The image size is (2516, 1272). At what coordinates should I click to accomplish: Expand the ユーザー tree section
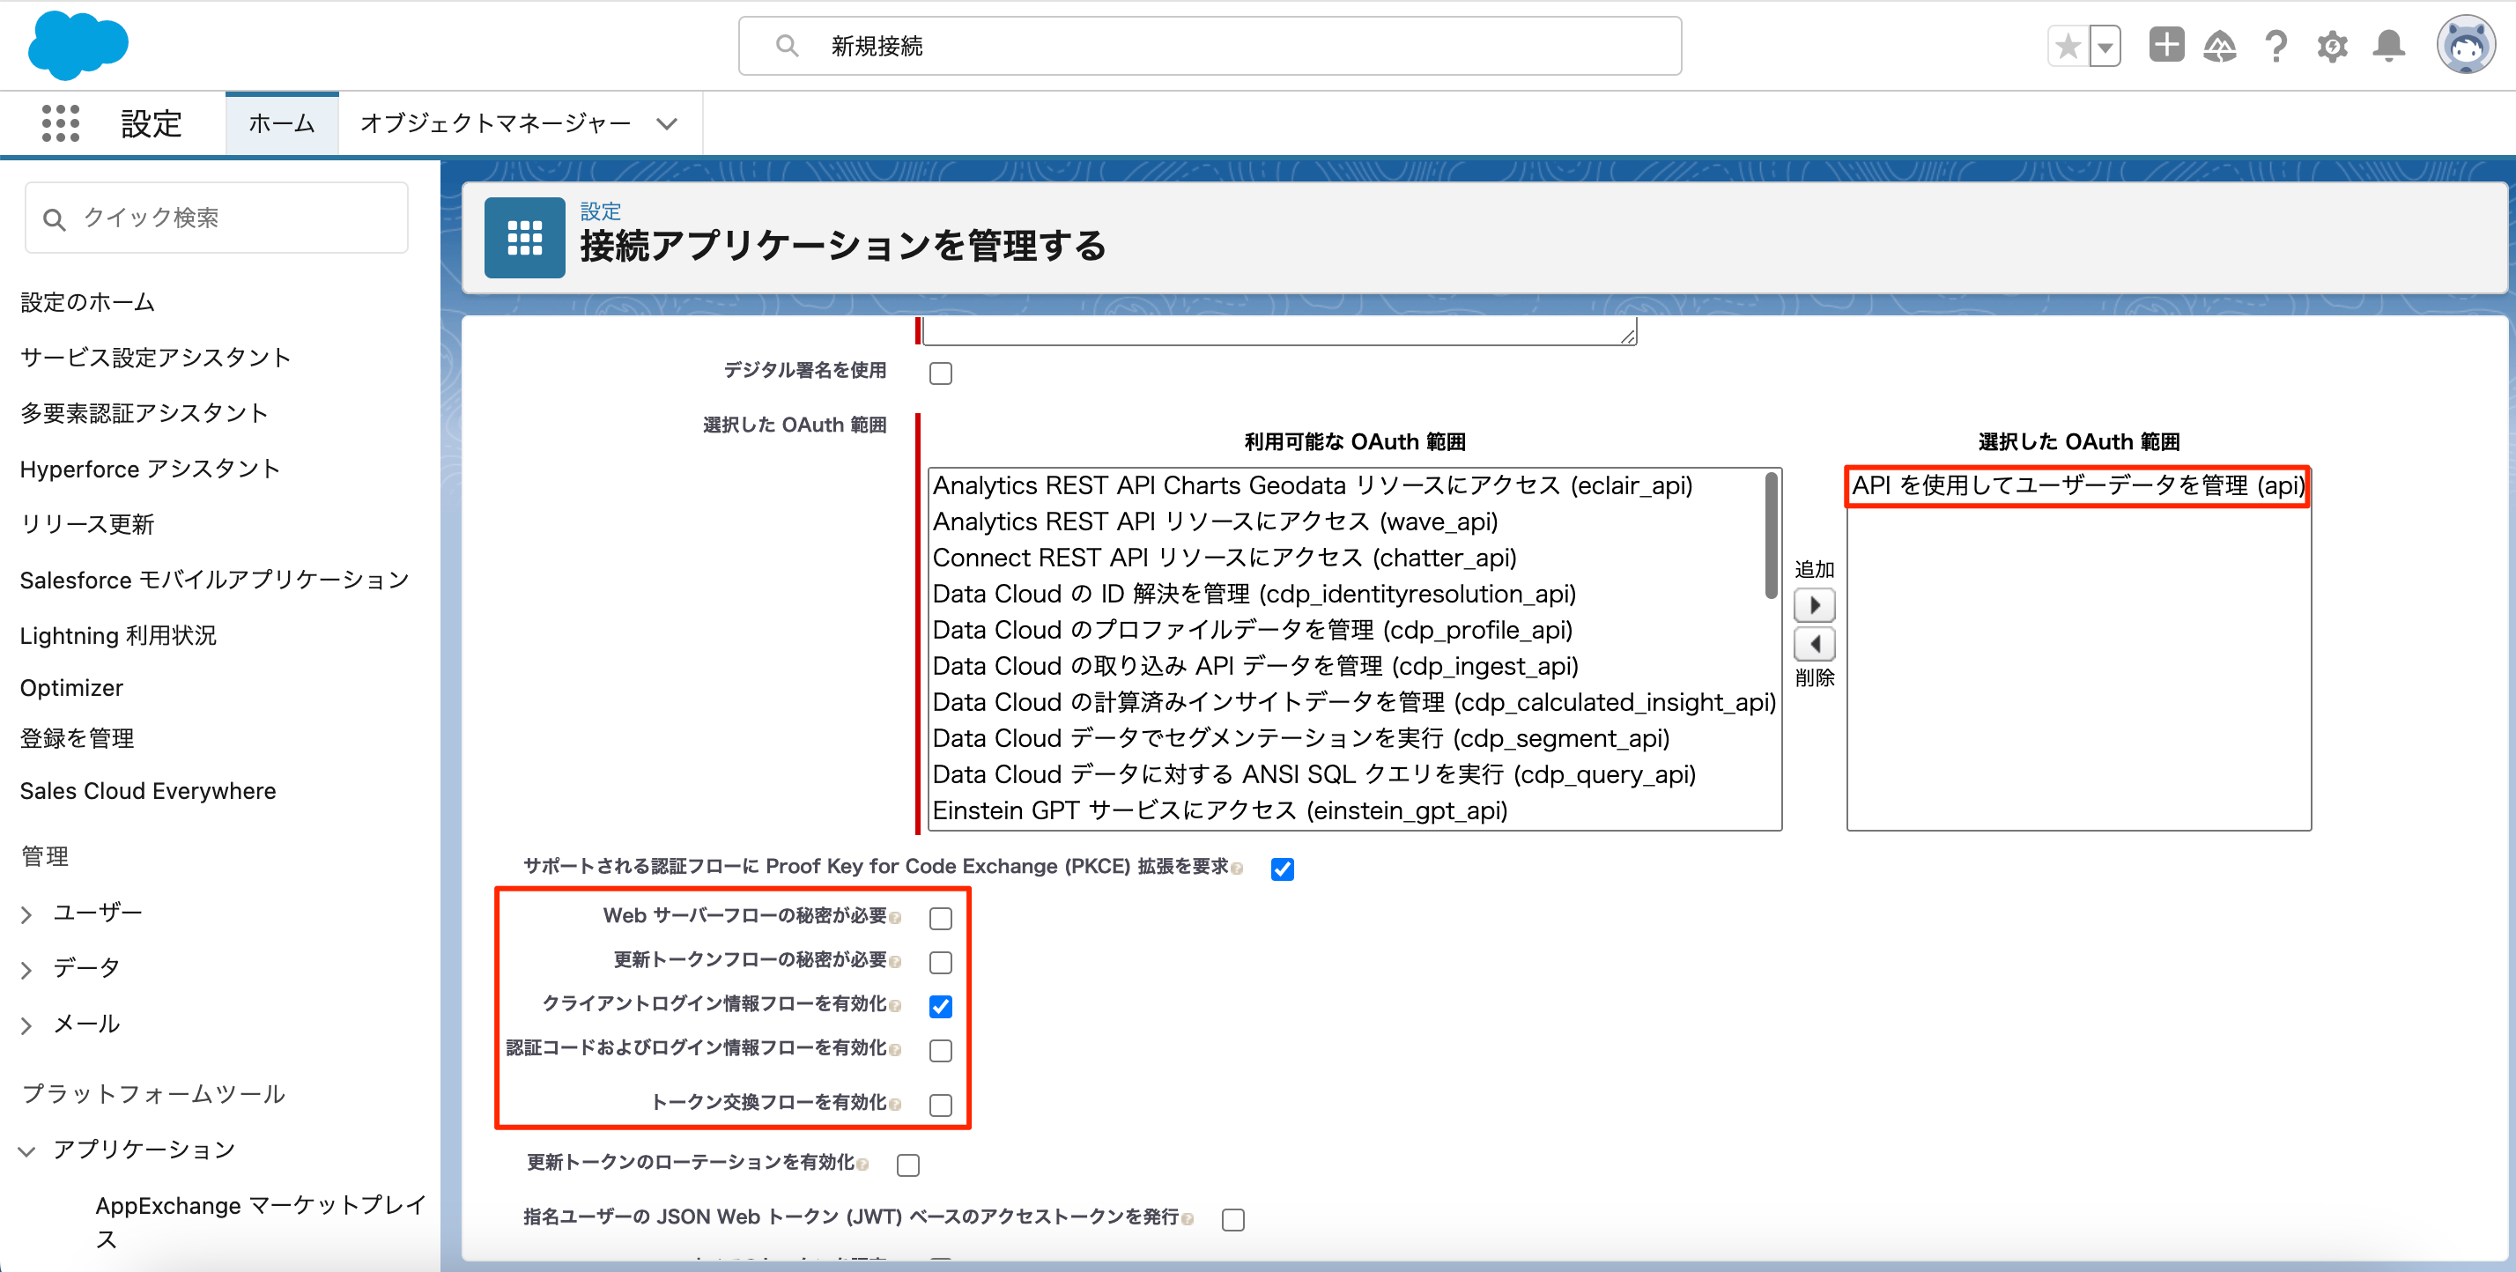pyautogui.click(x=26, y=914)
